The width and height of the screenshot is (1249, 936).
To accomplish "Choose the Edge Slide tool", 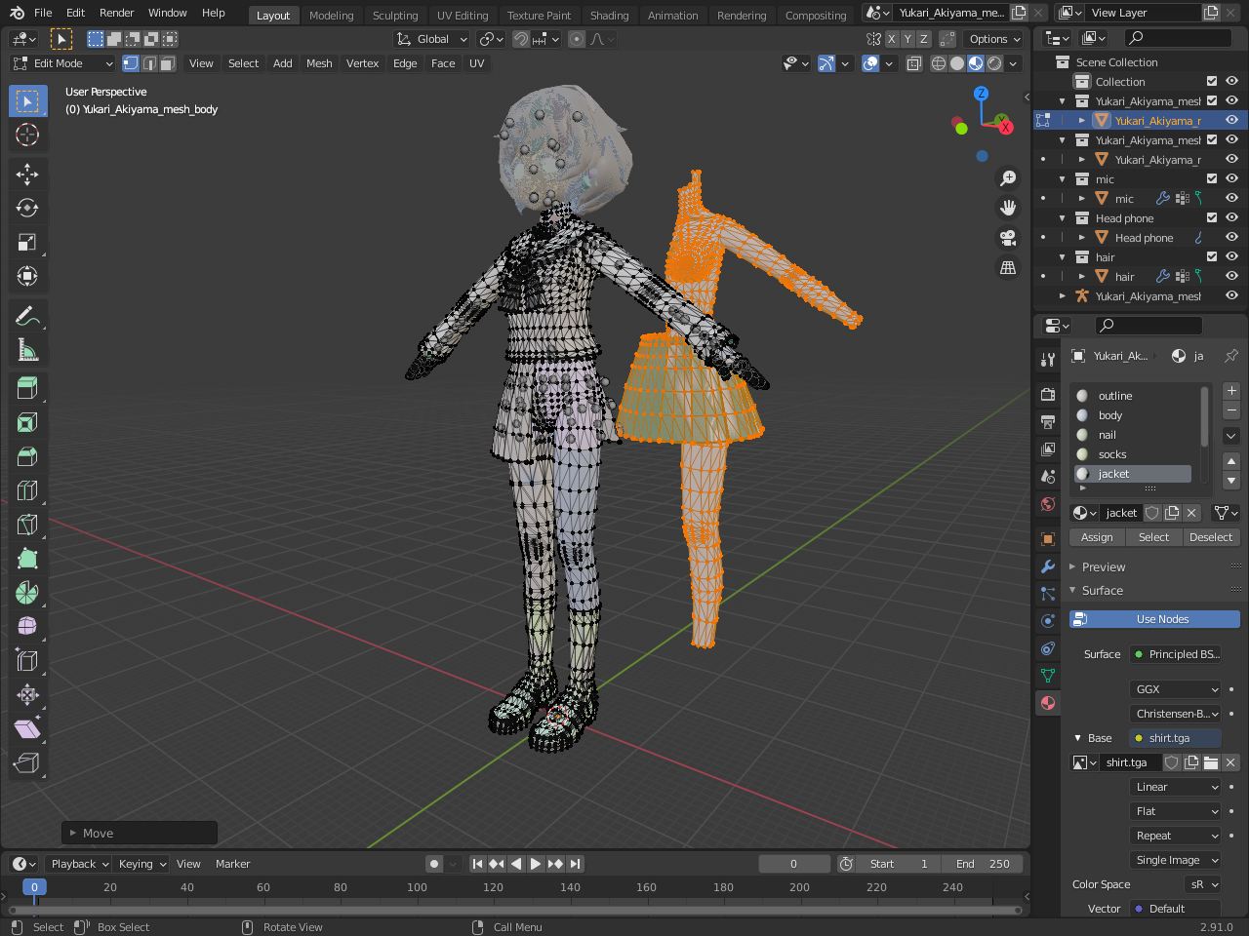I will (27, 660).
